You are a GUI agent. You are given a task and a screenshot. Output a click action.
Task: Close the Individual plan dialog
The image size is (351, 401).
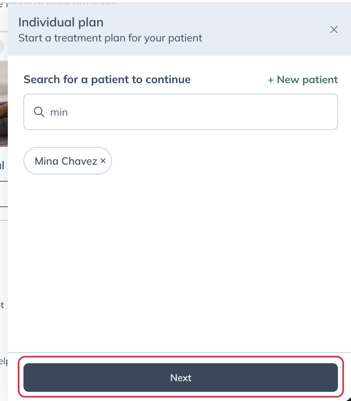pyautogui.click(x=334, y=30)
